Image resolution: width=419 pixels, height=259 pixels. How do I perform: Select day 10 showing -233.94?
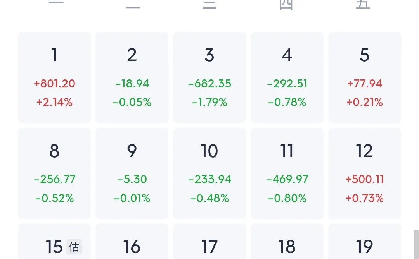point(209,173)
